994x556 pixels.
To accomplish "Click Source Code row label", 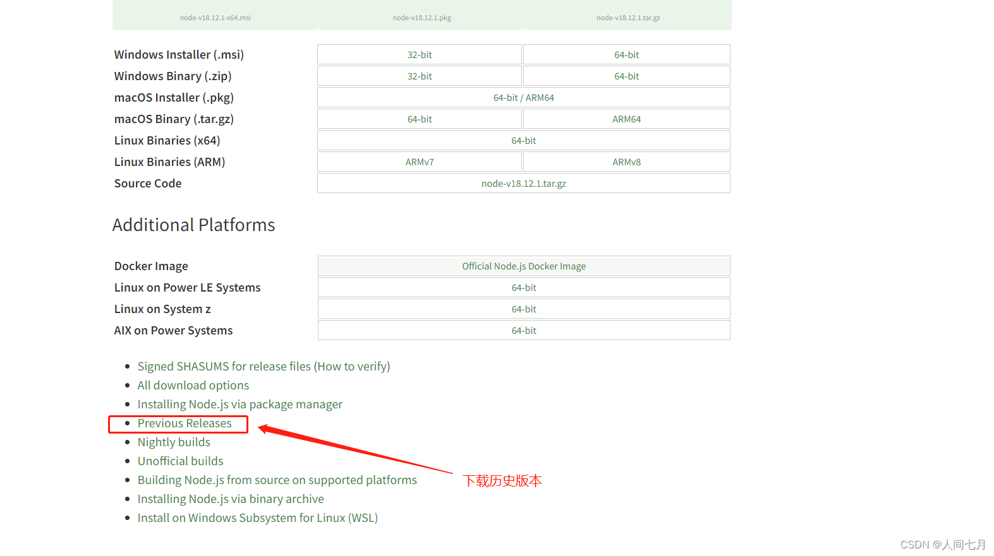I will click(148, 184).
